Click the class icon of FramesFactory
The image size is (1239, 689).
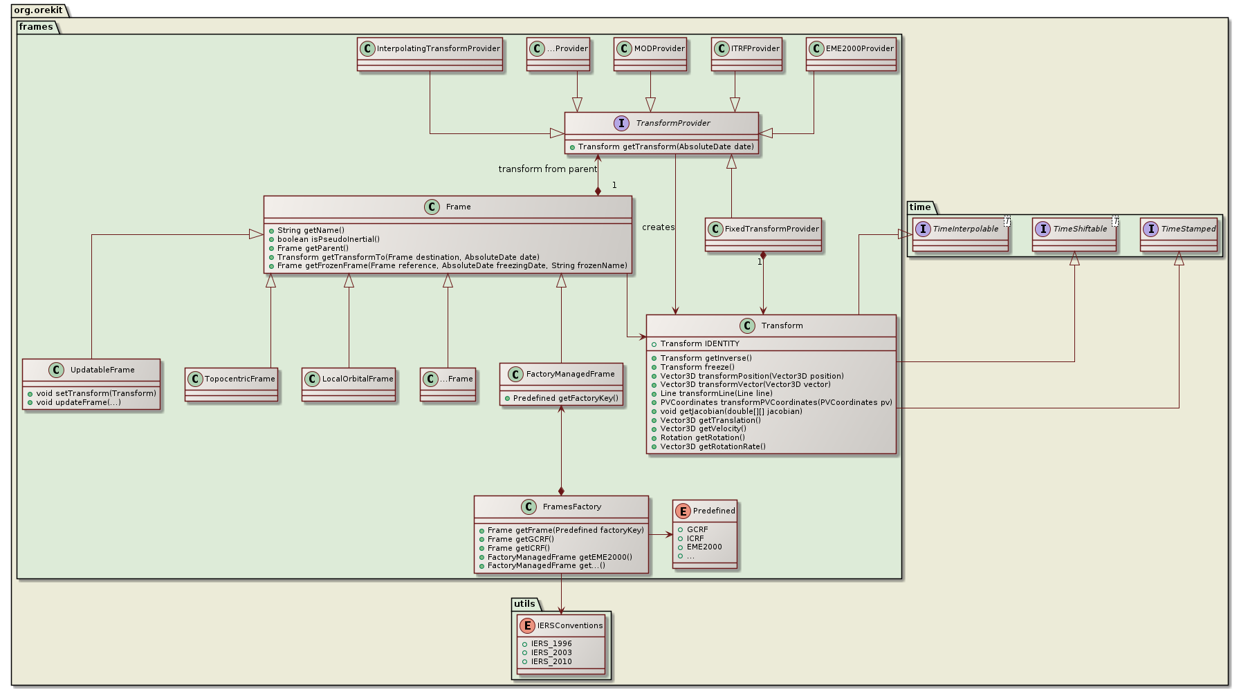coord(529,507)
